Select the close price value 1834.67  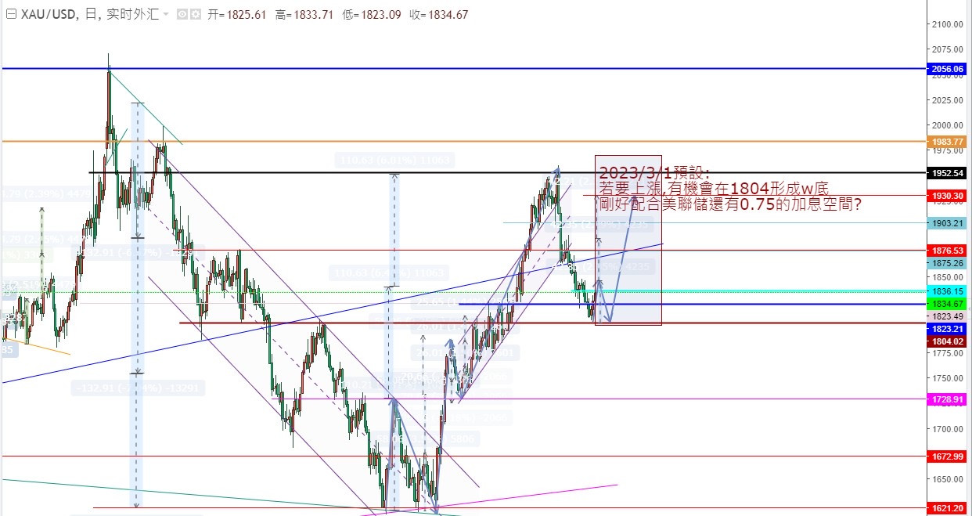tap(449, 14)
